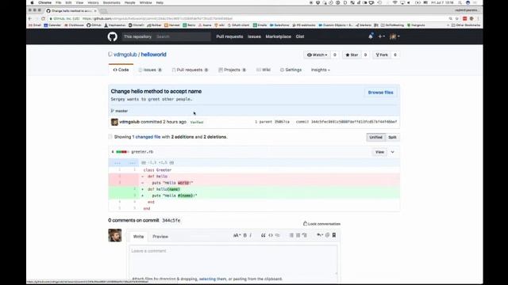Open the user avatar menu in header
Image resolution: width=508 pixels, height=285 pixels.
tap(394, 36)
